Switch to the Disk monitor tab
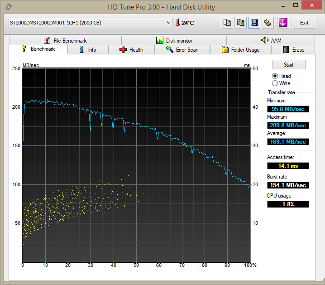This screenshot has width=325, height=285. pos(174,40)
